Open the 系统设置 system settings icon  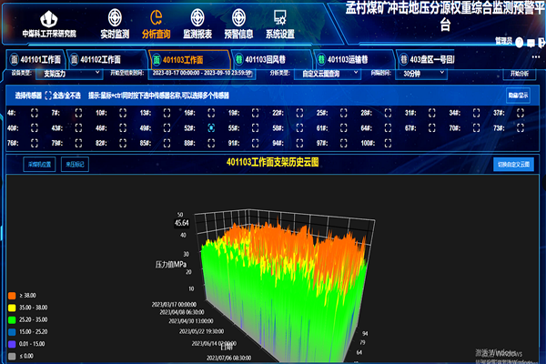[x=279, y=18]
